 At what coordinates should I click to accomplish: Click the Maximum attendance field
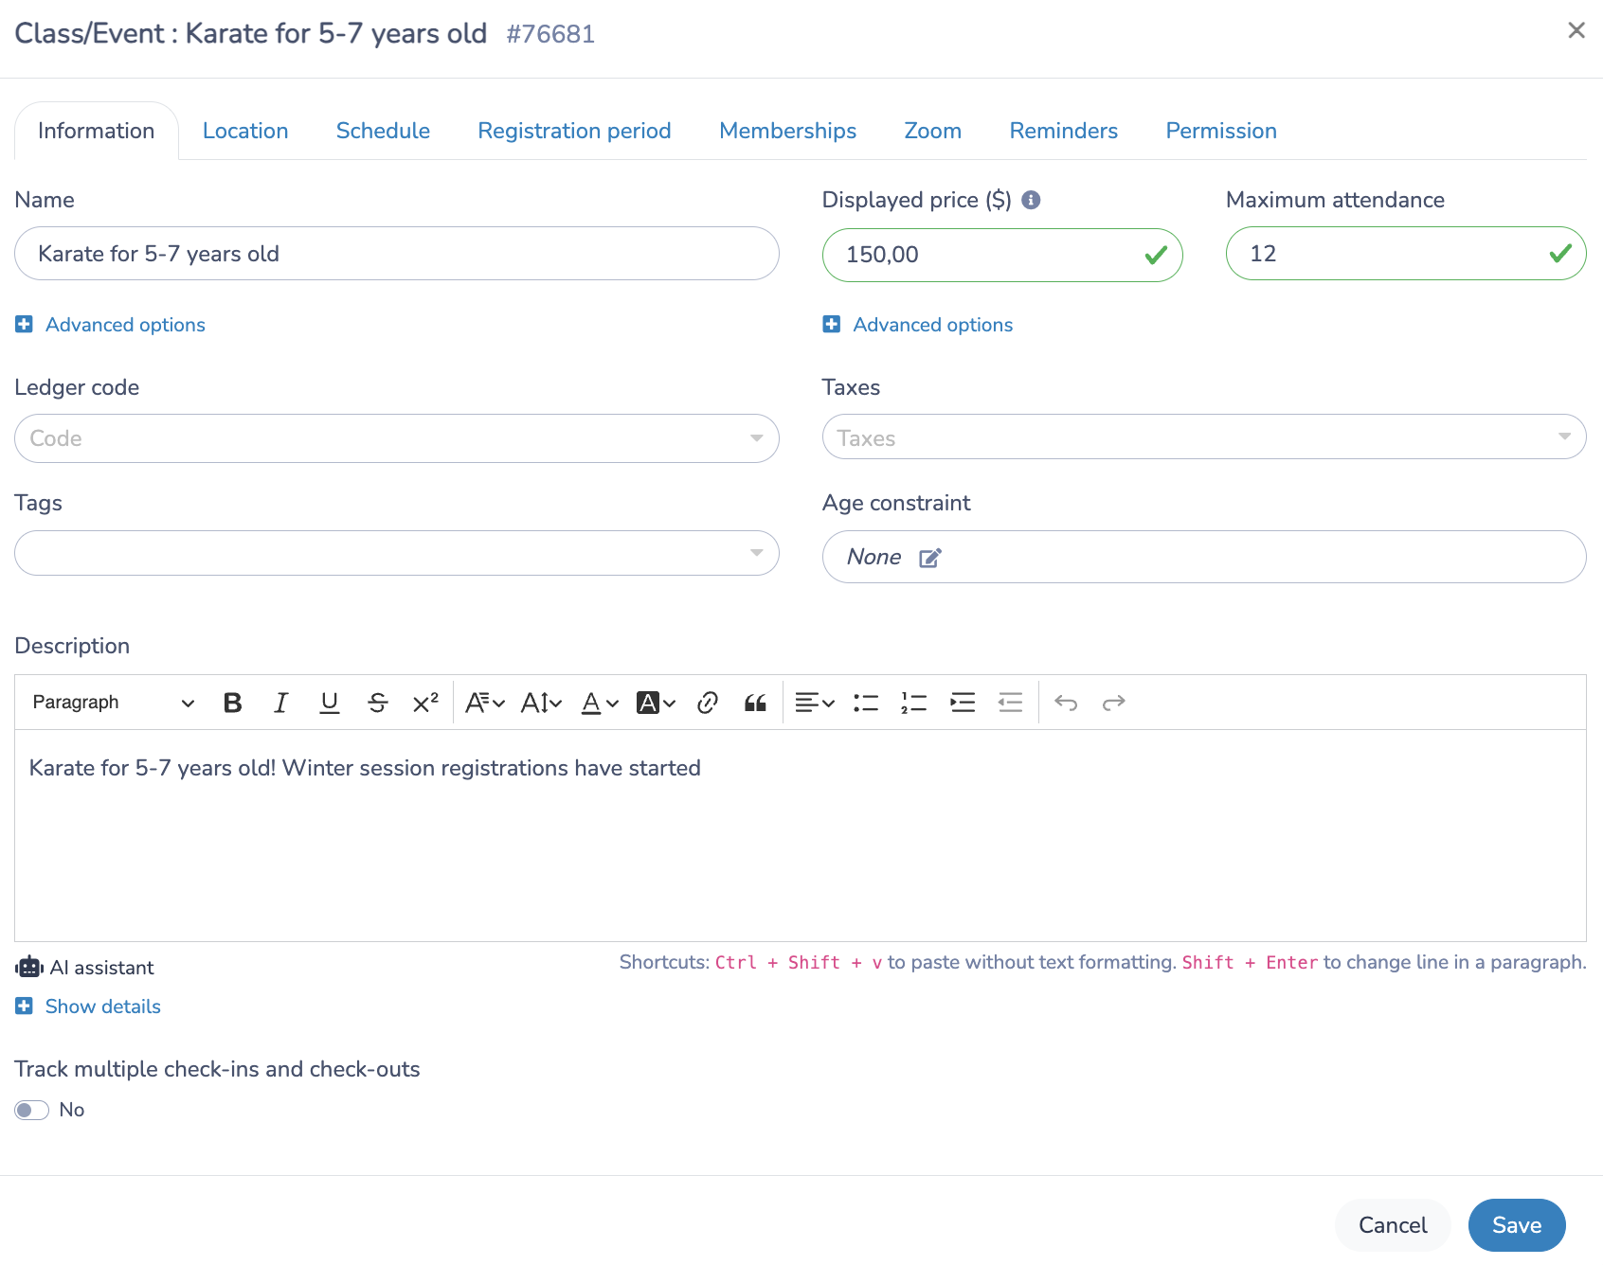pyautogui.click(x=1406, y=254)
